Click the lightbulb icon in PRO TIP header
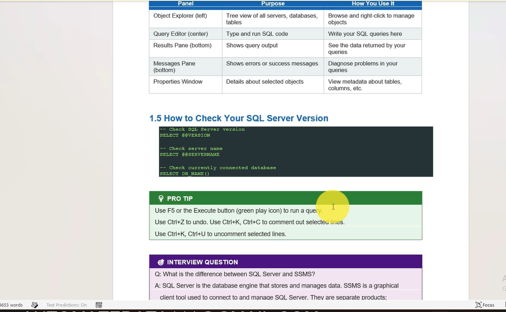Viewport: 506px width, 312px height. [160, 198]
